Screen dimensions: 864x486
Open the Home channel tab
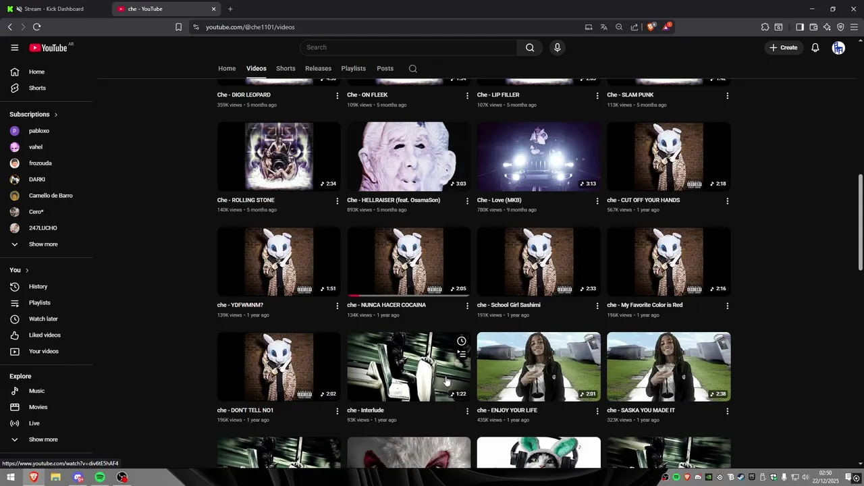227,68
